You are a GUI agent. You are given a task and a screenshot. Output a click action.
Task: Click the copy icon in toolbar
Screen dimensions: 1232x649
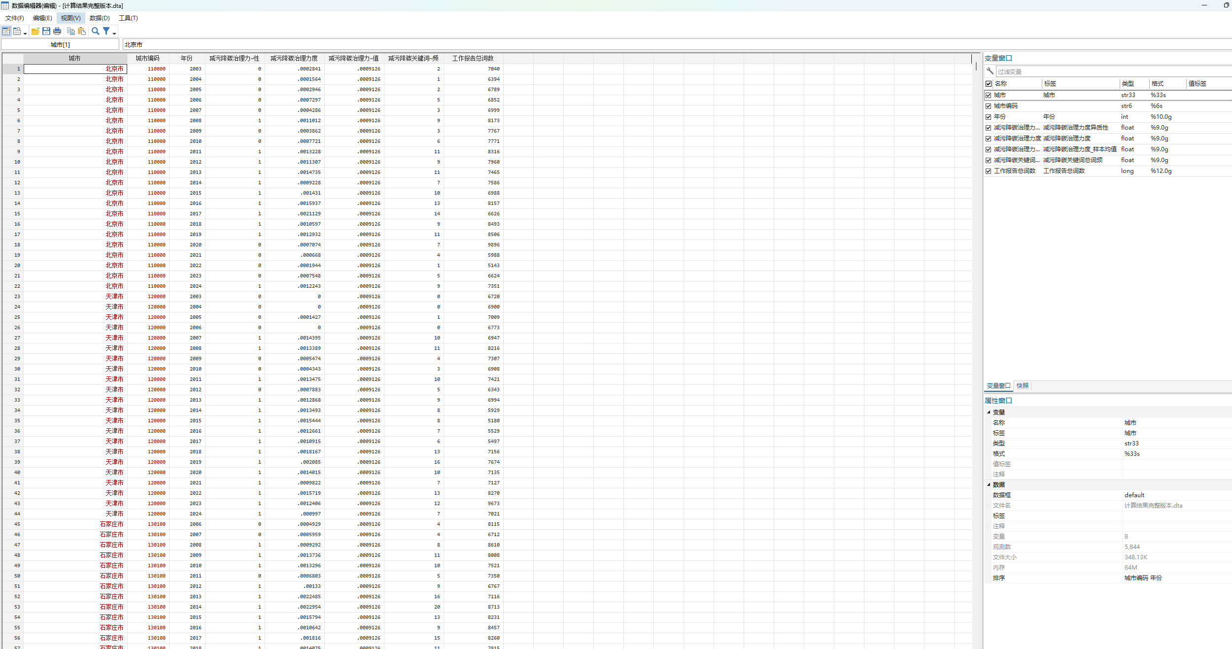click(x=71, y=31)
